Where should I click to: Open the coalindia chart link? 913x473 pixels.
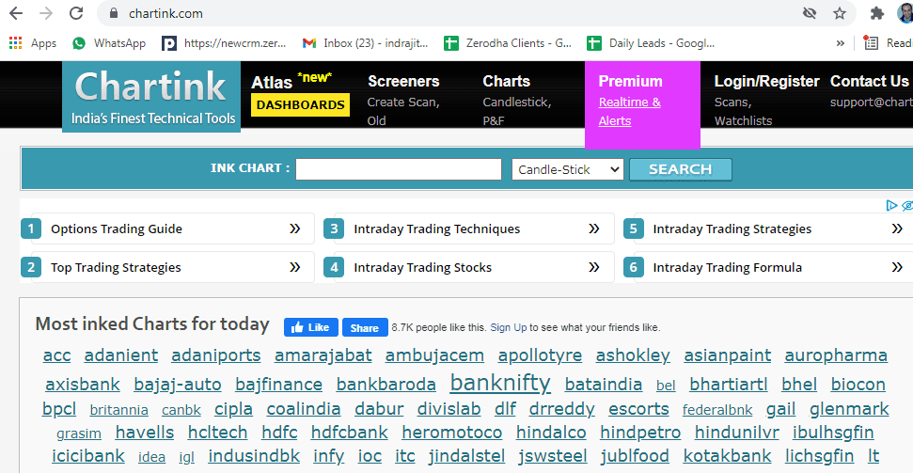click(304, 409)
